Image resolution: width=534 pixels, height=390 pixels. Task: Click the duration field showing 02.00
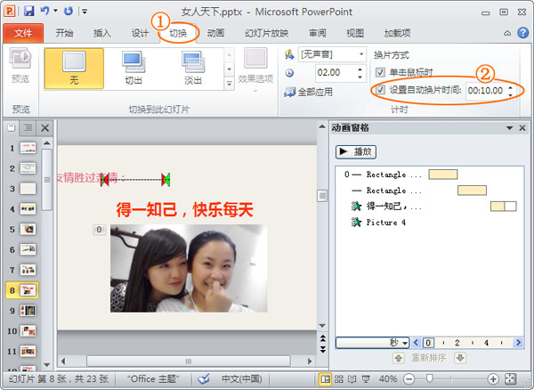coord(336,72)
